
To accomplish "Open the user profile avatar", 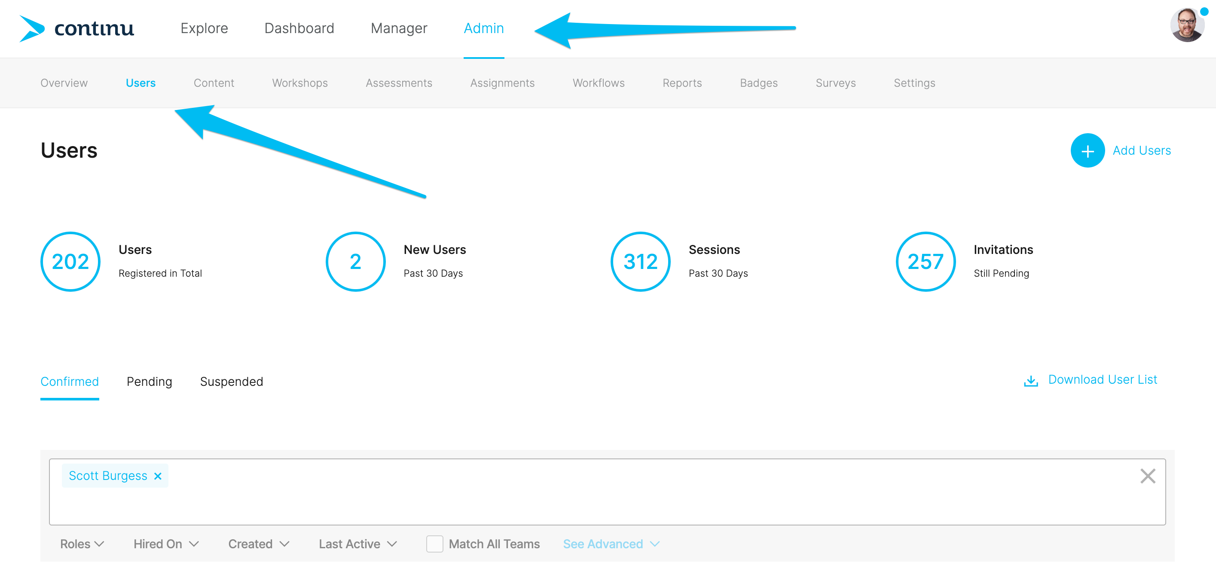I will (1186, 25).
